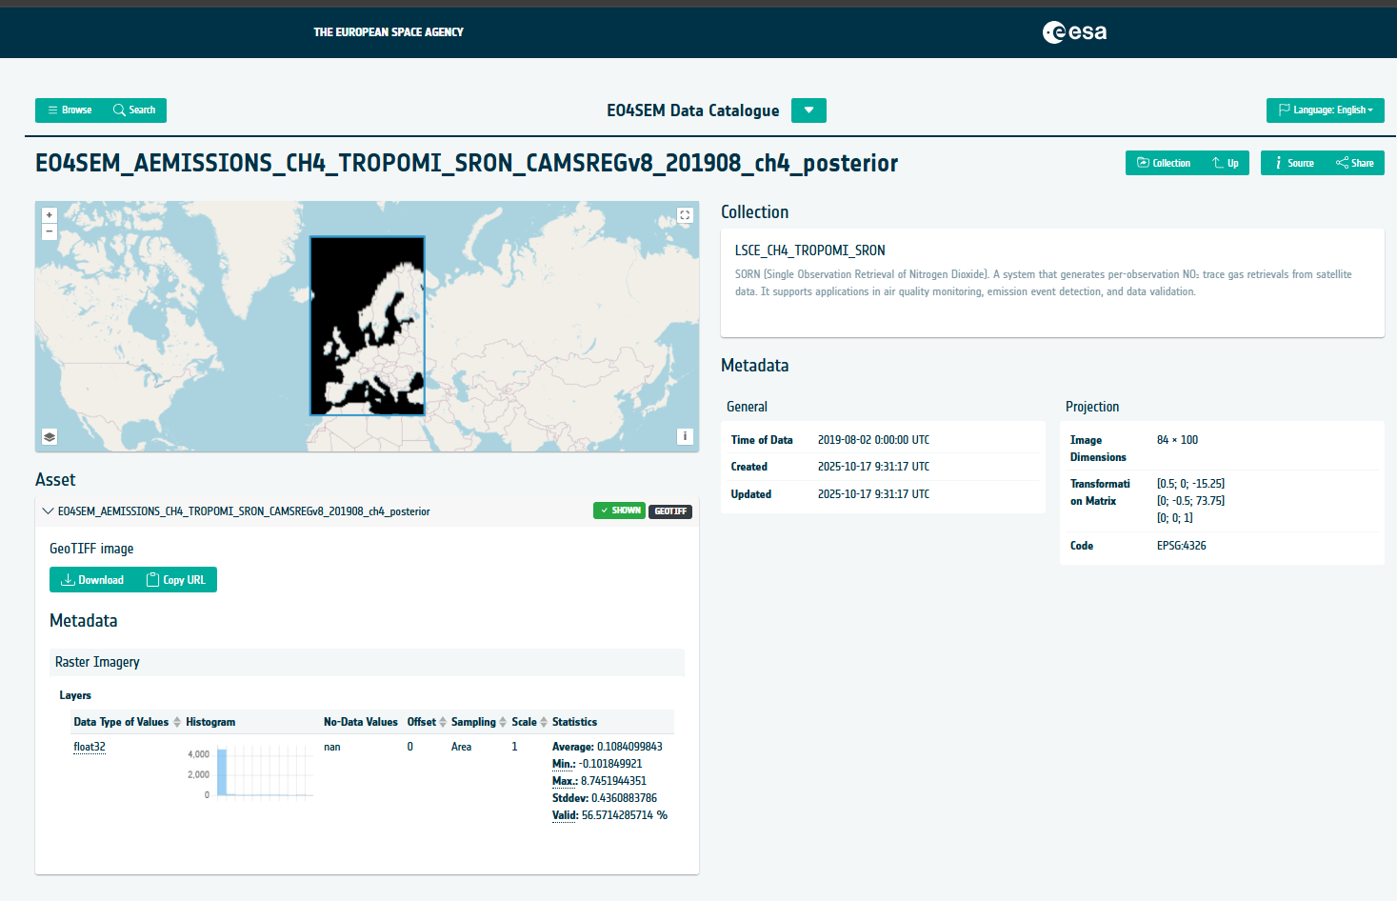Copy URL of the GeoTIFF asset

pyautogui.click(x=176, y=580)
